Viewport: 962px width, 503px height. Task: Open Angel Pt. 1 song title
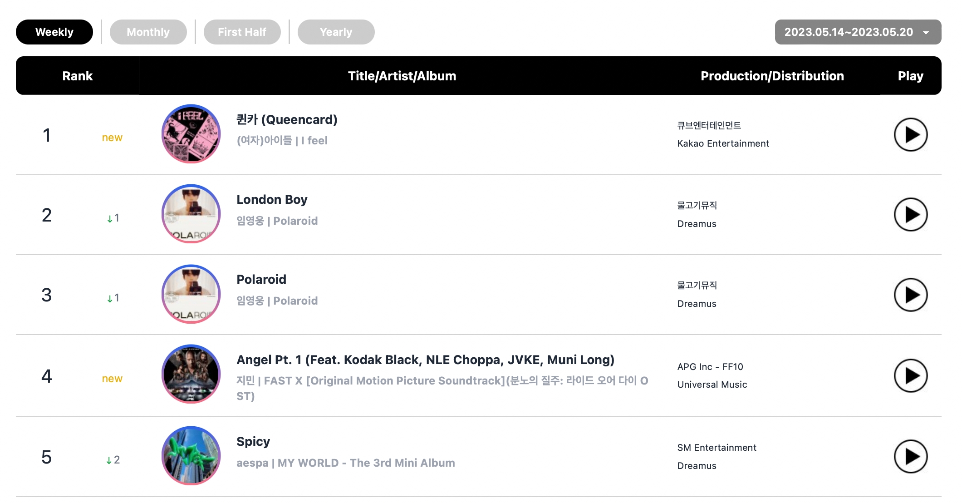pos(425,360)
